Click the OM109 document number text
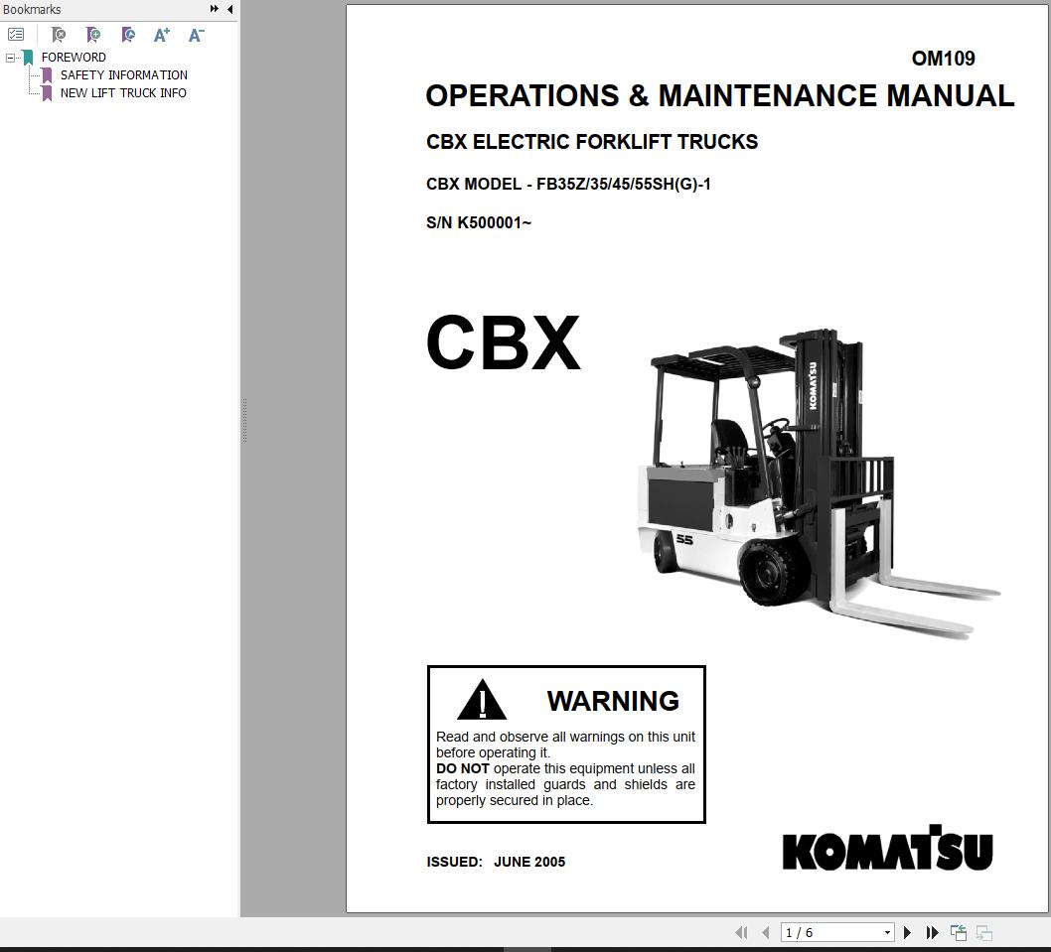The width and height of the screenshot is (1051, 952). pyautogui.click(x=943, y=59)
